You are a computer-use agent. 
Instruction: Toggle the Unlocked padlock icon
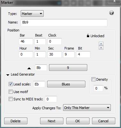tap(88, 36)
